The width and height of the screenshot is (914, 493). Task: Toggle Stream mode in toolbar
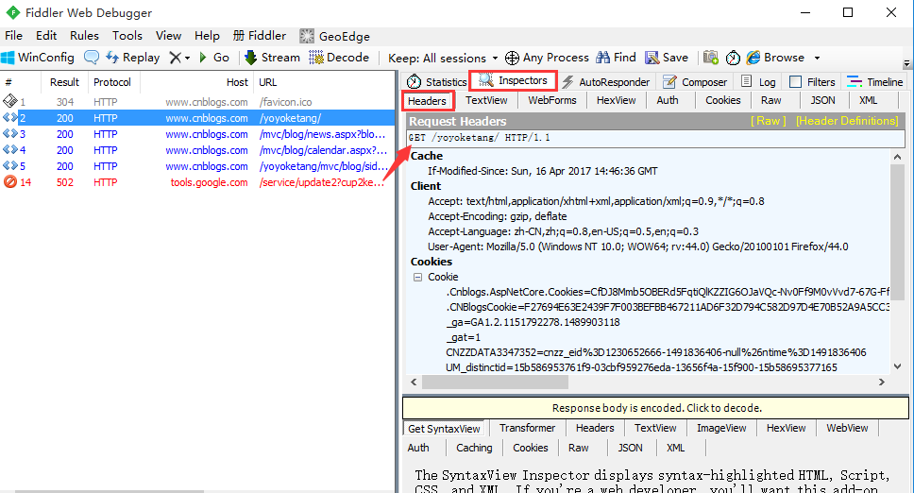point(272,57)
